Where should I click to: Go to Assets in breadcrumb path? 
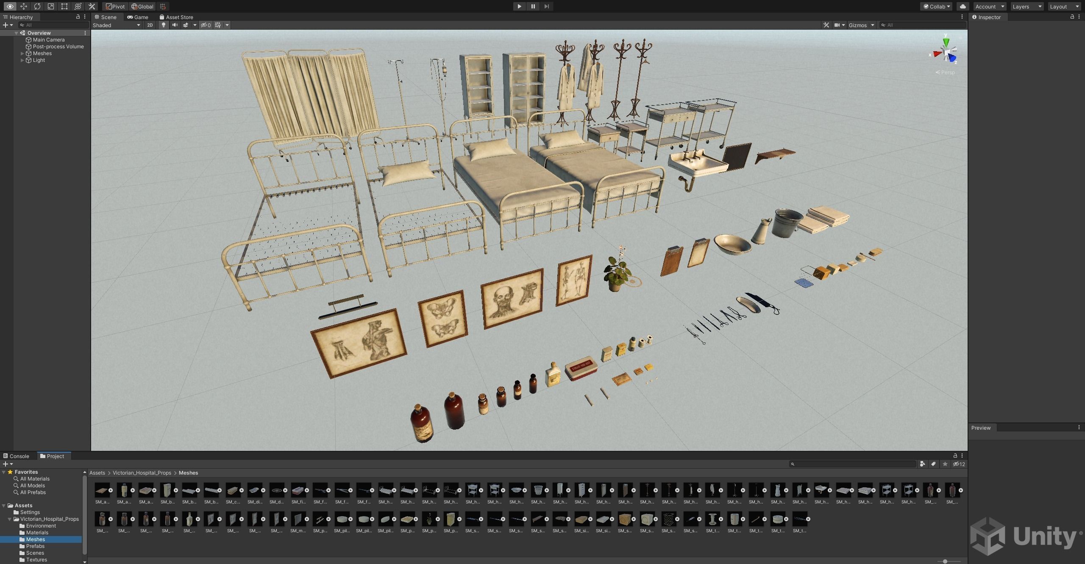click(97, 472)
